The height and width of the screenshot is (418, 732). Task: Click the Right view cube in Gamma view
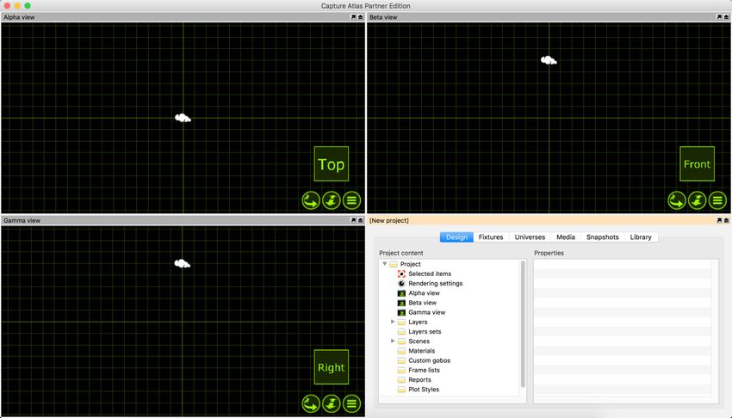click(x=331, y=367)
